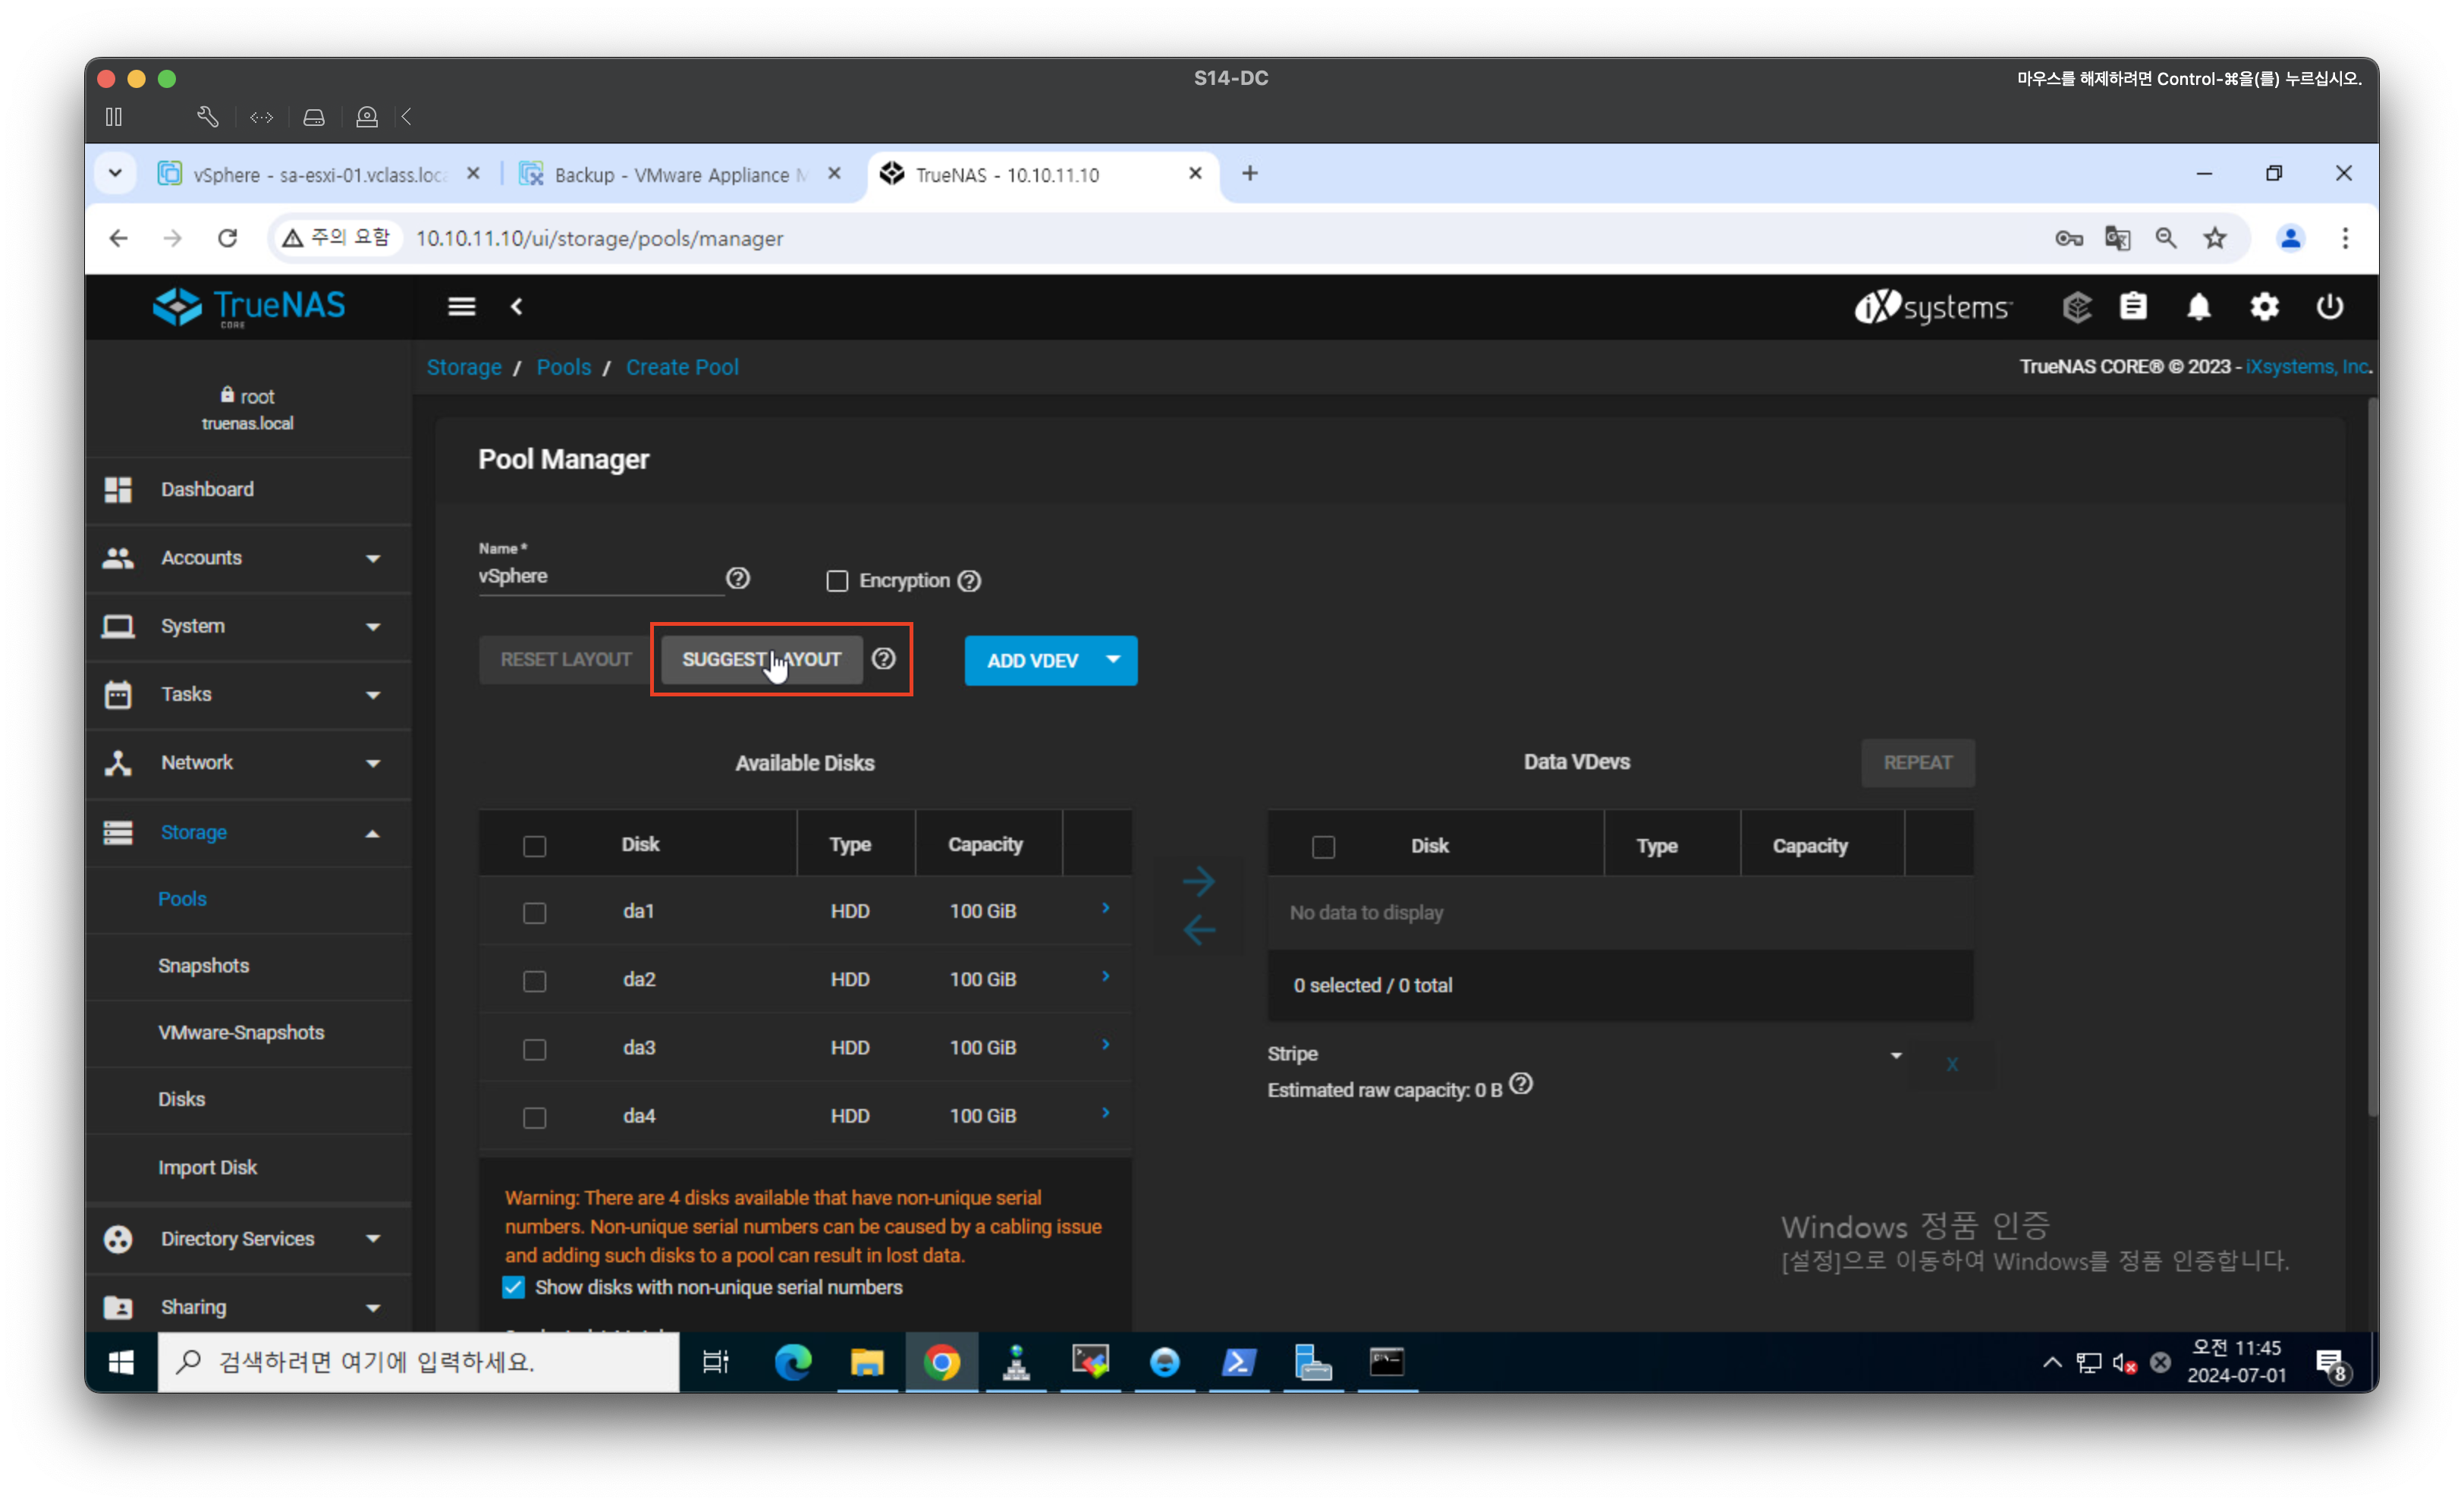Check the da1 disk checkbox

tap(535, 913)
